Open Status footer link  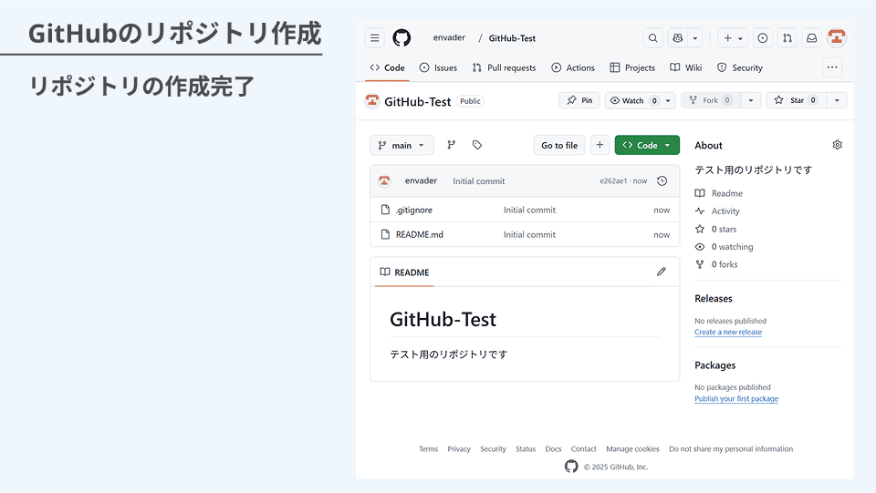coord(526,449)
